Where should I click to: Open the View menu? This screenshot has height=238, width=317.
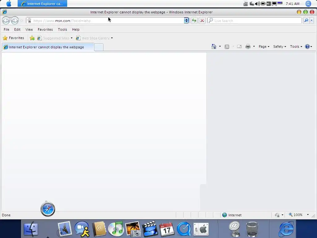tap(29, 29)
